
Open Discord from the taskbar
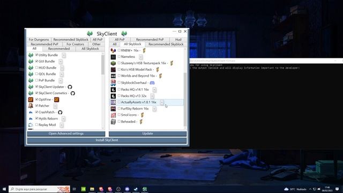point(127,189)
